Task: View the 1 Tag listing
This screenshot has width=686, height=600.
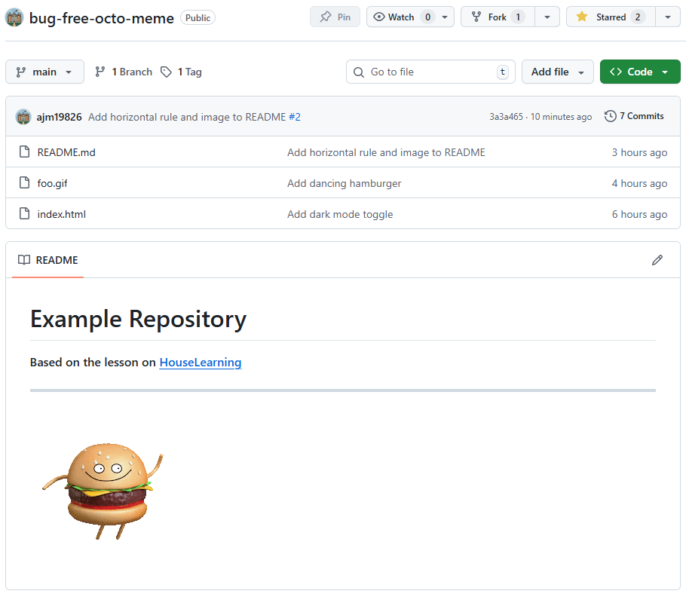Action: 182,72
